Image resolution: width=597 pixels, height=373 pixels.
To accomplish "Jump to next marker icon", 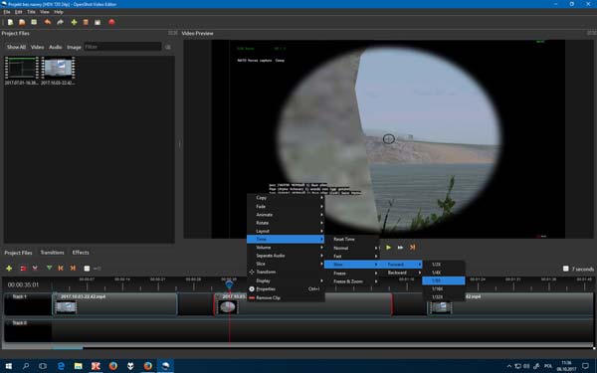I will click(73, 269).
